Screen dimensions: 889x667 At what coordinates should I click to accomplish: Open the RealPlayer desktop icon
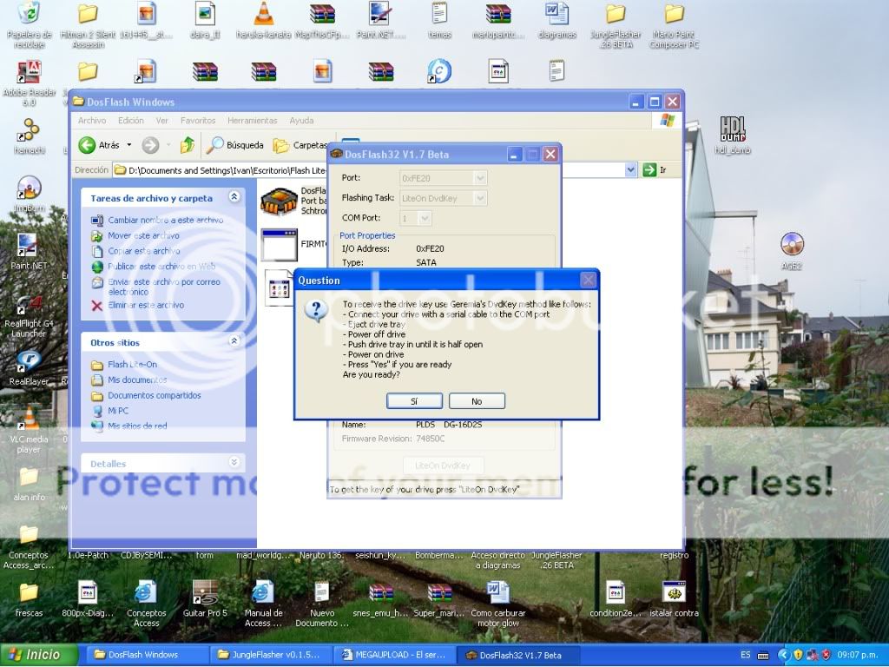29,361
